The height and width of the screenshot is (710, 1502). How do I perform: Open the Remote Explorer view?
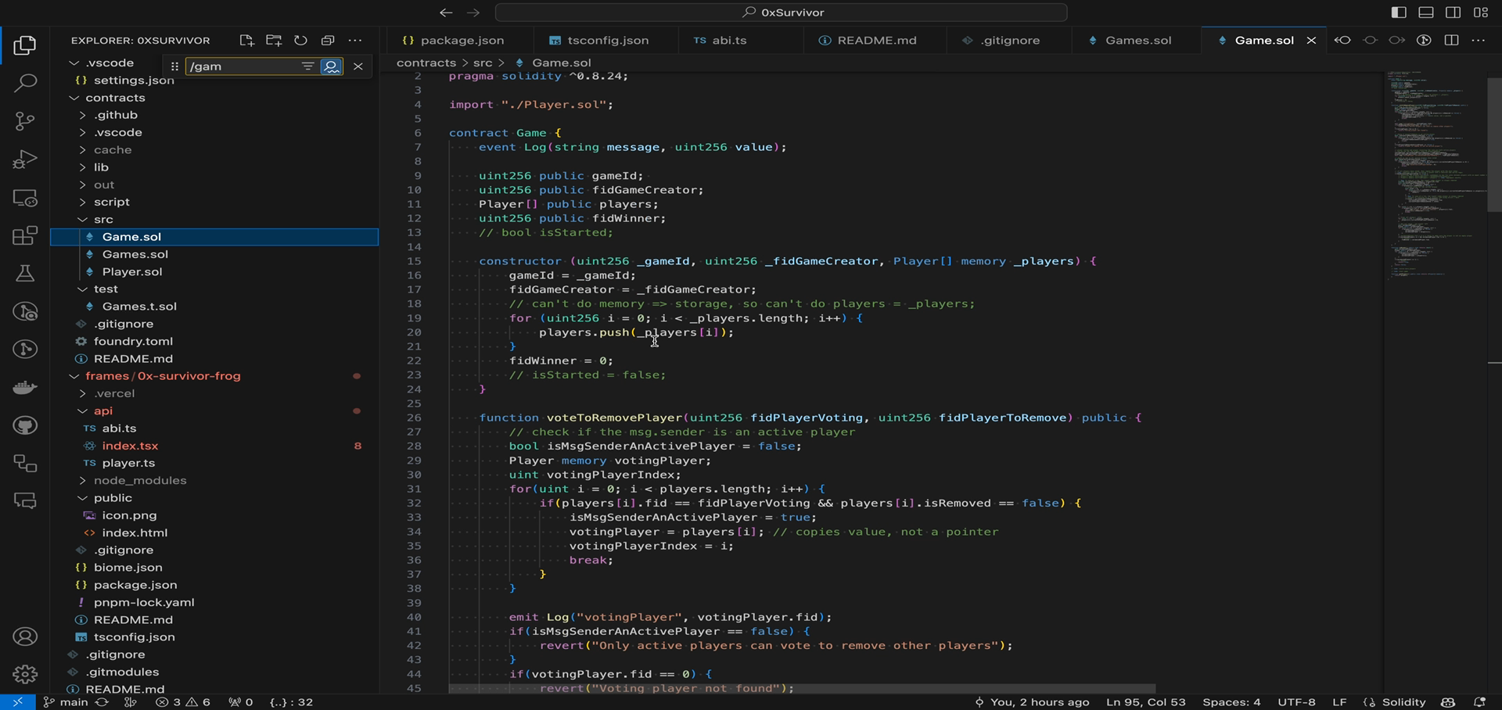click(25, 198)
